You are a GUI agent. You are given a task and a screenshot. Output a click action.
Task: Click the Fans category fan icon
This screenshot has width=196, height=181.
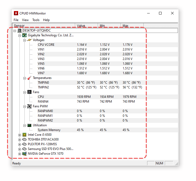(29, 92)
